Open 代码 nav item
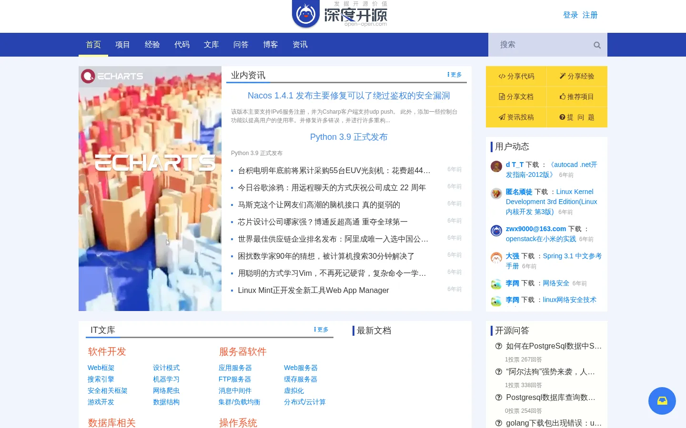 point(182,45)
